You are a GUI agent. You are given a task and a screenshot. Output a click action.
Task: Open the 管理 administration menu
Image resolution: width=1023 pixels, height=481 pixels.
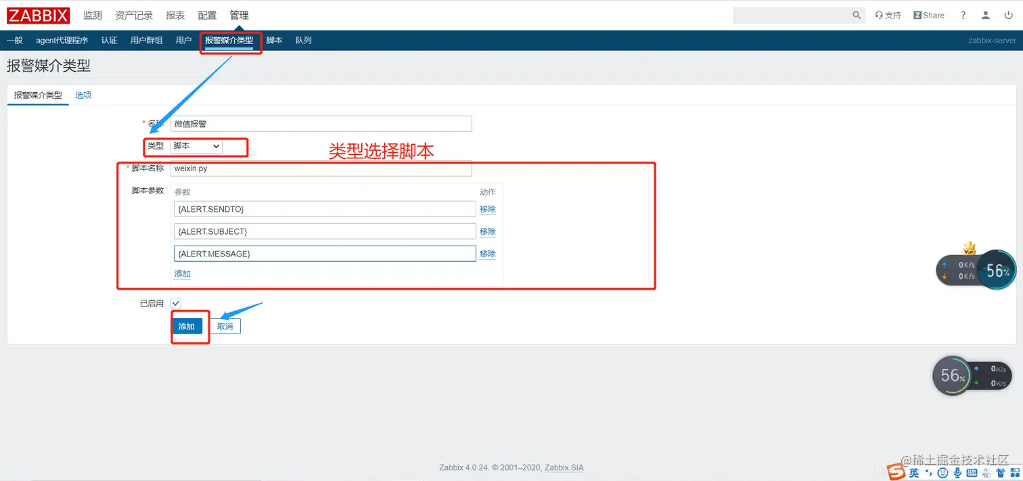[x=239, y=15]
